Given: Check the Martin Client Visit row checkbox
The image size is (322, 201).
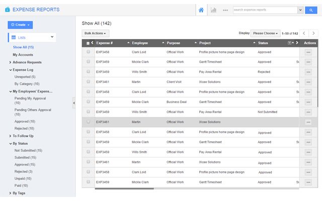Looking at the screenshot, I should tap(89, 81).
